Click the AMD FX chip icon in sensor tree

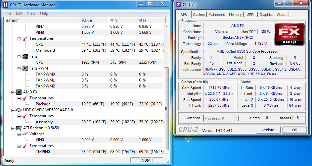click(x=19, y=92)
